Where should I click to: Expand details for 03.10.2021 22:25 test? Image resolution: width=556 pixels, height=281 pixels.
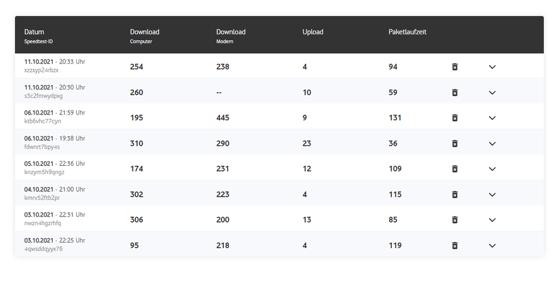[492, 245]
